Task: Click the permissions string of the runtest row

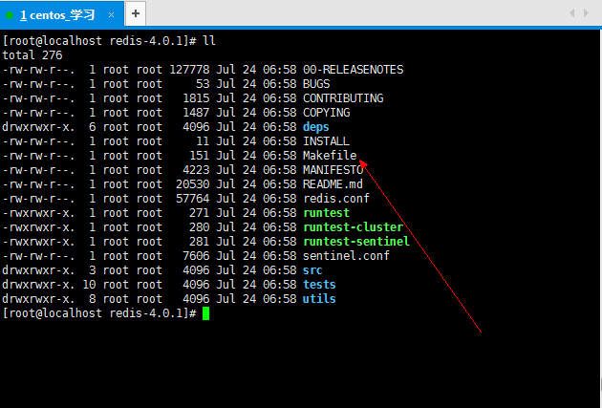Action: tap(38, 213)
